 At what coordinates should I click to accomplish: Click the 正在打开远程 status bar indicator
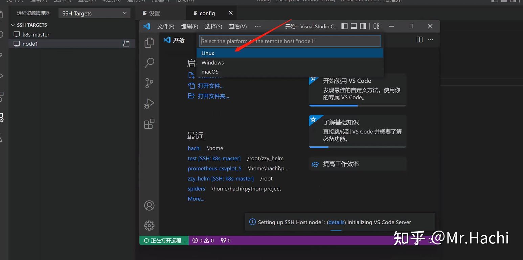164,240
